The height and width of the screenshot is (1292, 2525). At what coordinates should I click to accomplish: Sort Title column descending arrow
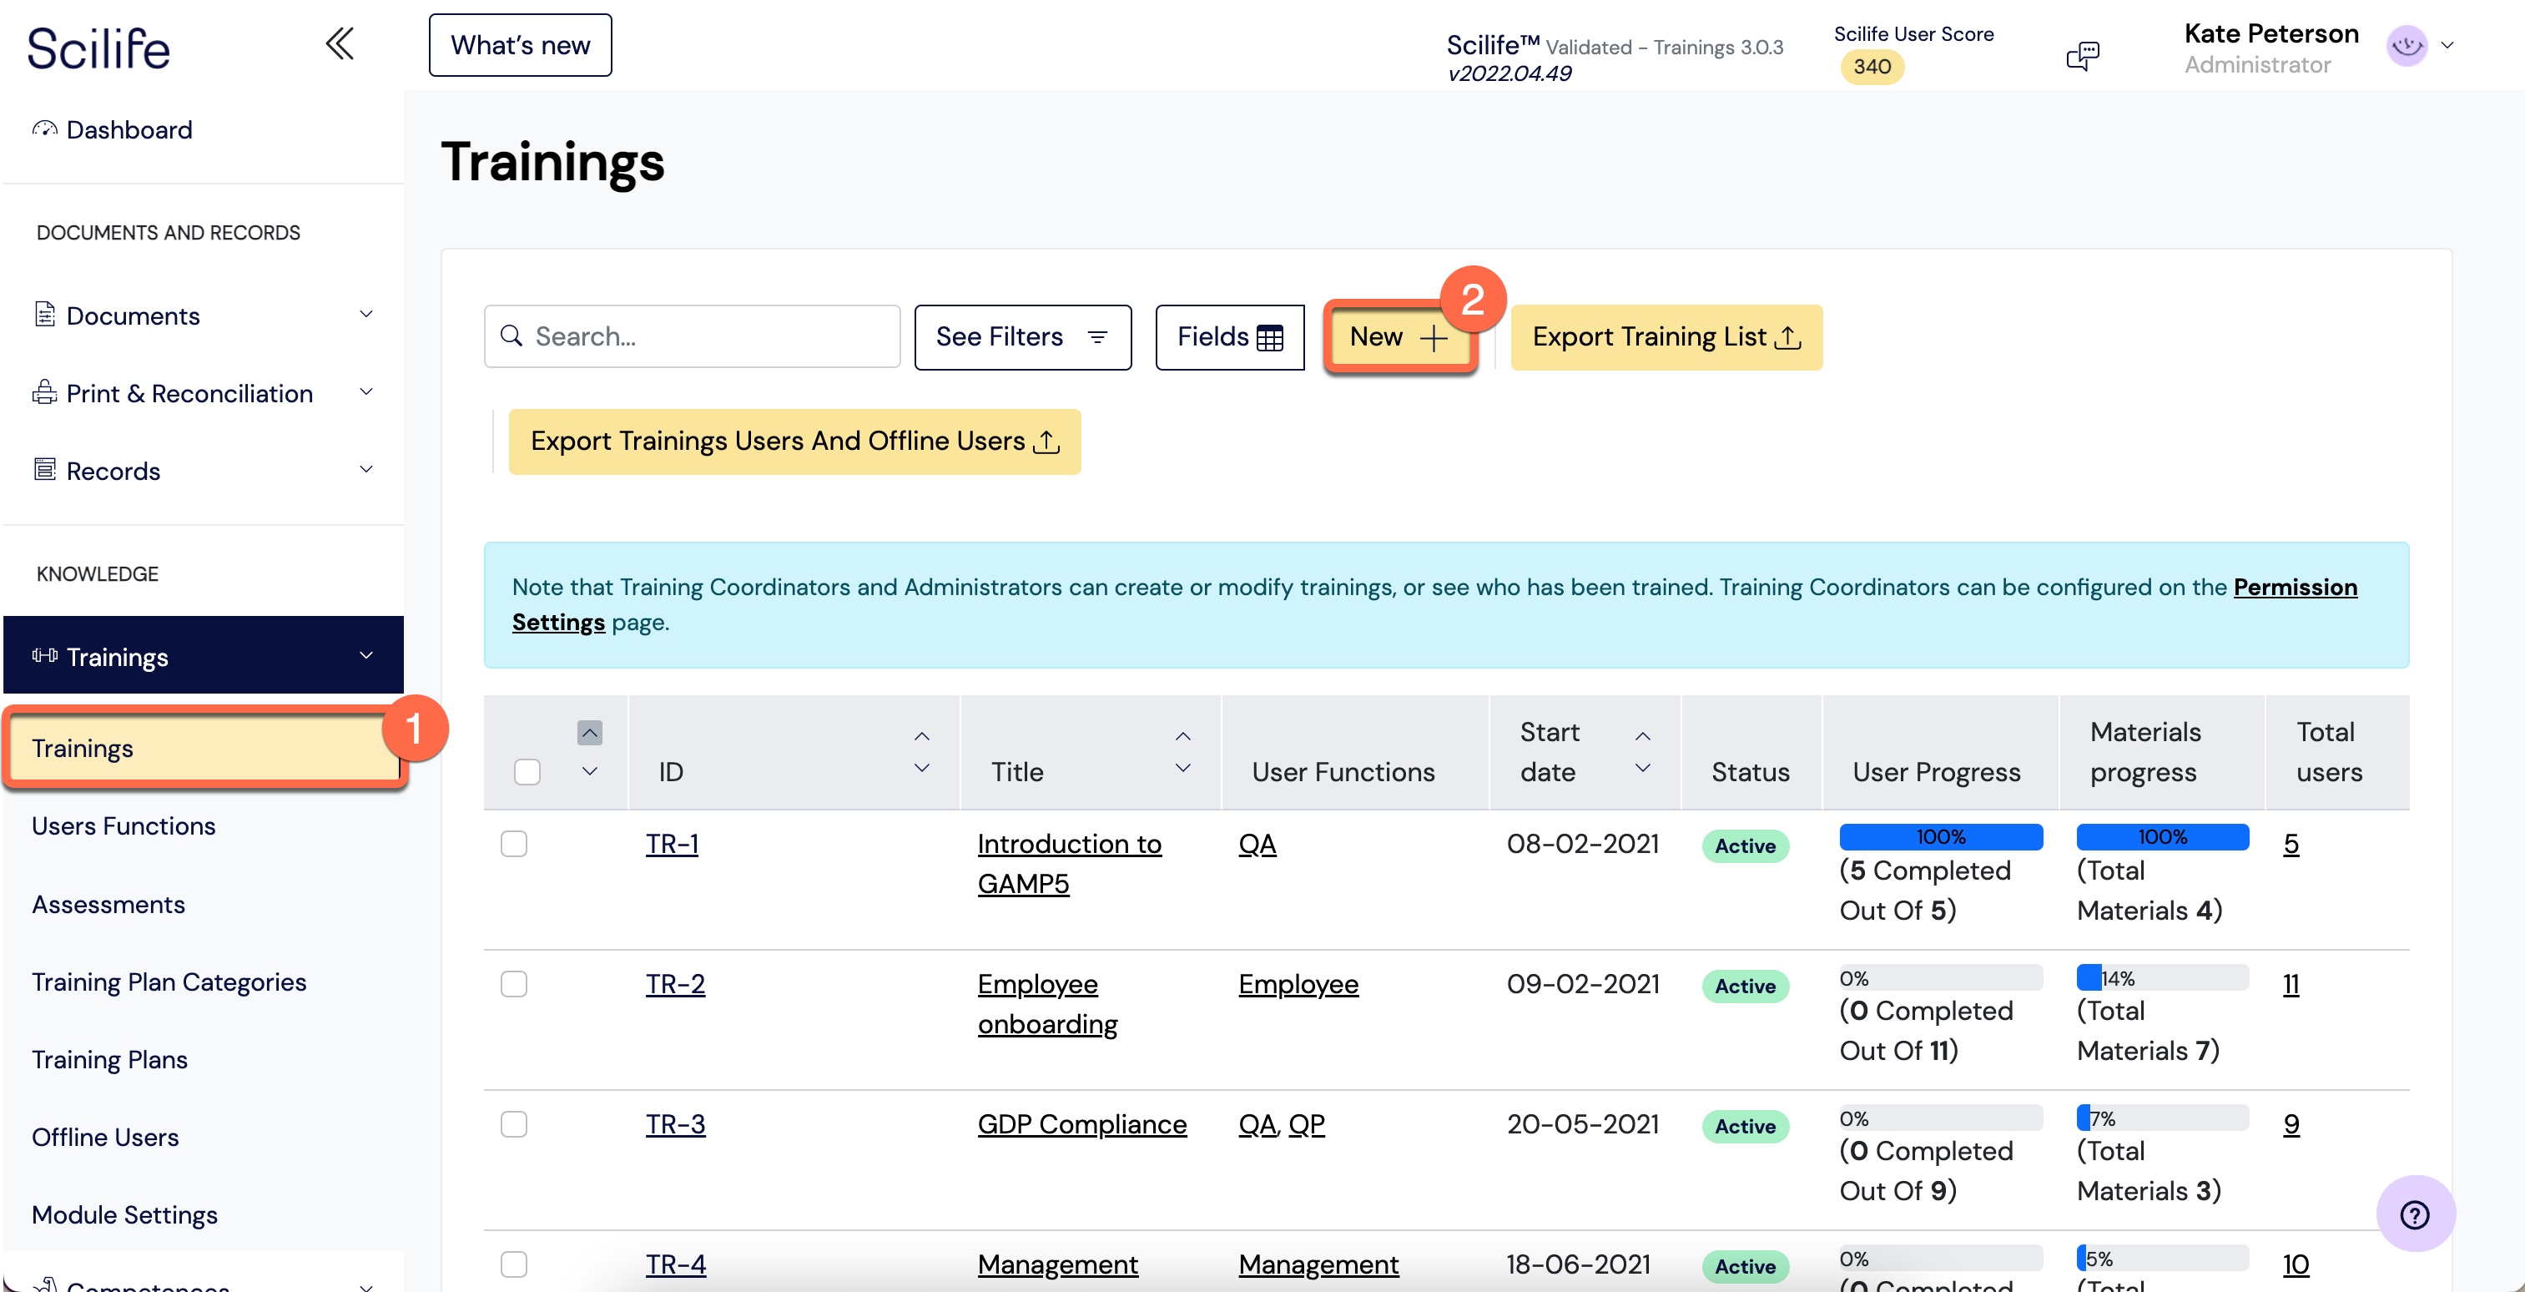(x=1183, y=768)
